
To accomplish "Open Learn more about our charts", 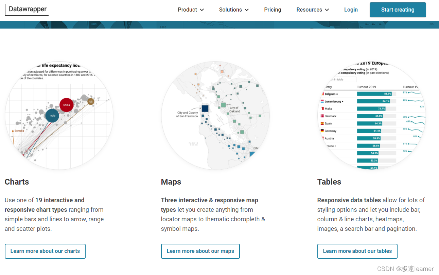I will [x=45, y=251].
